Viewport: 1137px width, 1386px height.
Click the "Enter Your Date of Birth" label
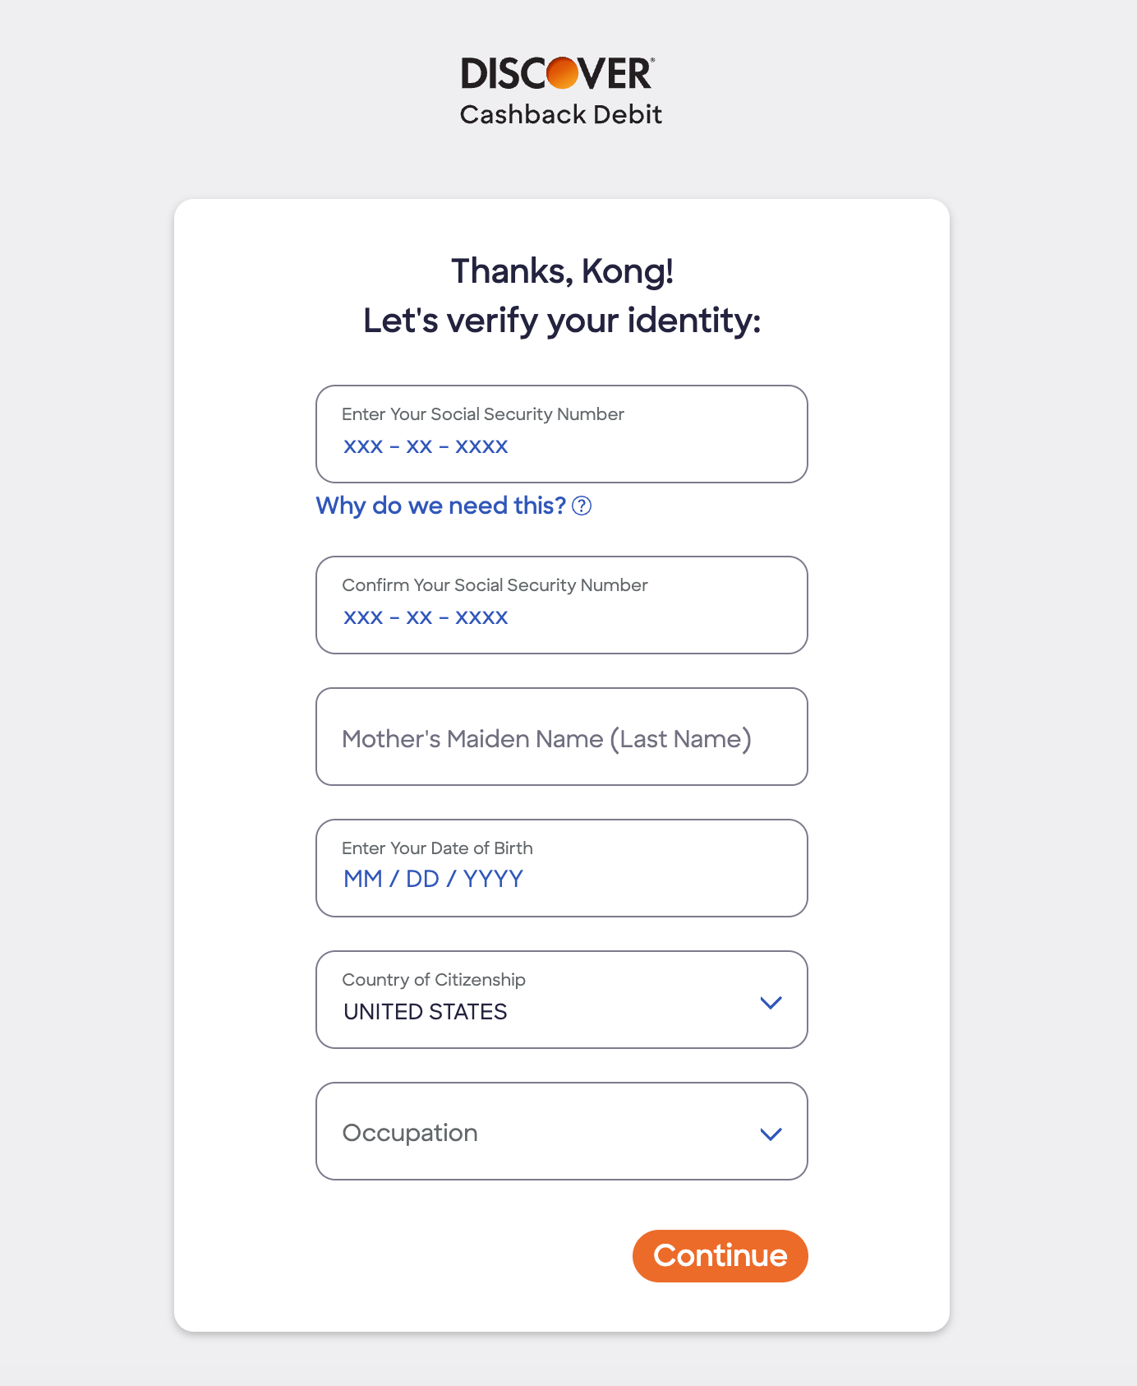[437, 848]
